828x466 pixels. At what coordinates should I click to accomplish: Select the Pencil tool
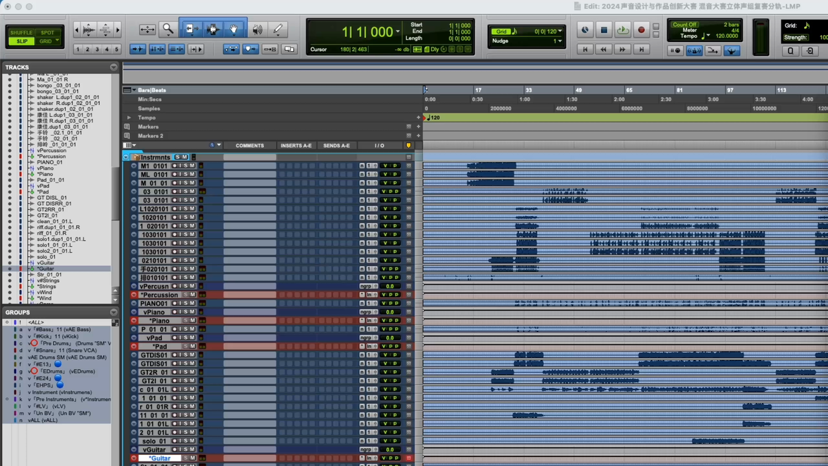pos(278,29)
